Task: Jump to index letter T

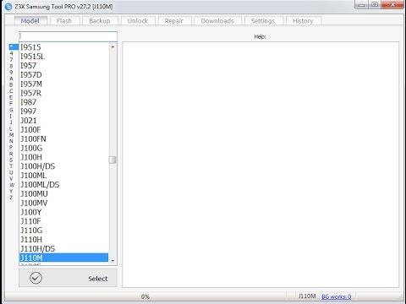Action: coord(11,166)
